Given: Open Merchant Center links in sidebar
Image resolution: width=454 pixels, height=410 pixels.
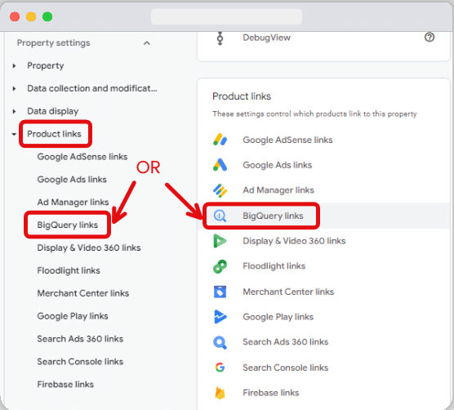Looking at the screenshot, I should (x=83, y=293).
